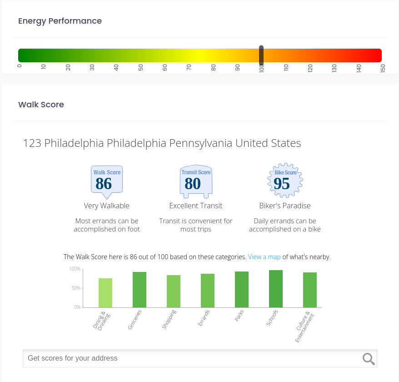
Task: Click the Schools category bar
Action: pos(276,289)
